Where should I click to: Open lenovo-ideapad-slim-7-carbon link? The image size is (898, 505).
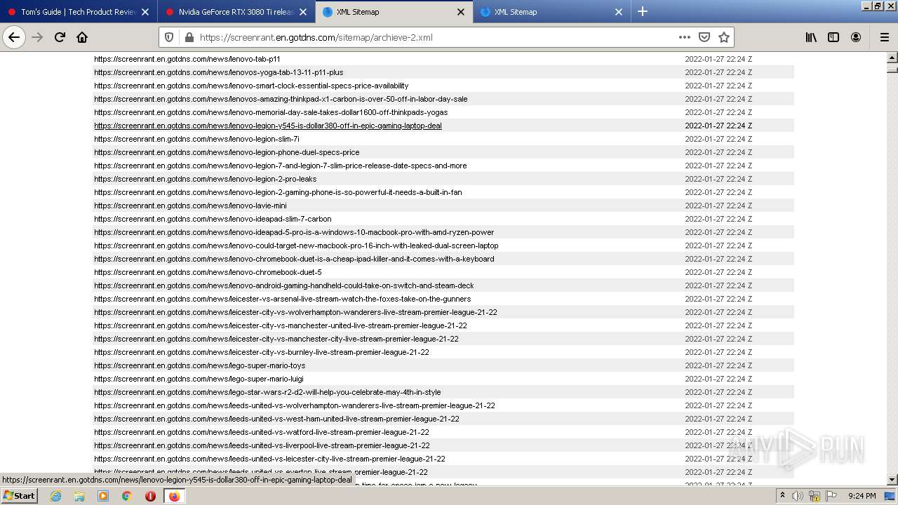click(x=213, y=219)
